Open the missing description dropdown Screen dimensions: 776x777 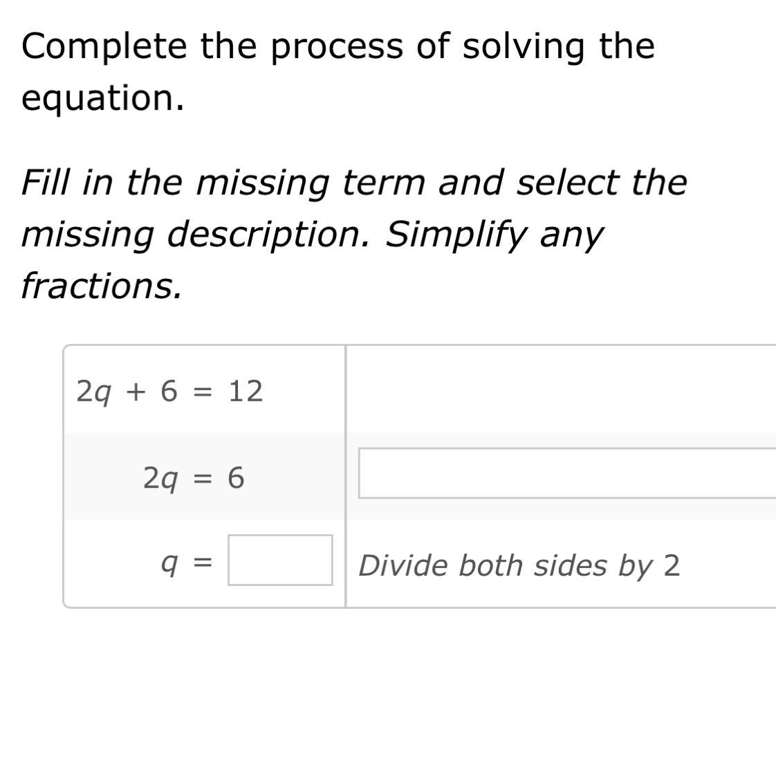pos(567,473)
